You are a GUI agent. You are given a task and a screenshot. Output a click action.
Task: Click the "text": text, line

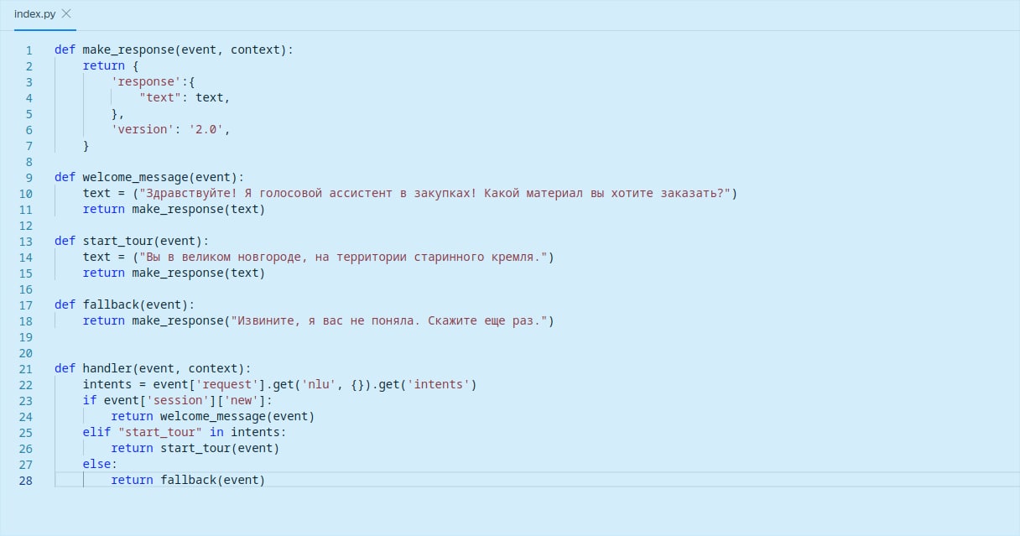[x=185, y=98]
